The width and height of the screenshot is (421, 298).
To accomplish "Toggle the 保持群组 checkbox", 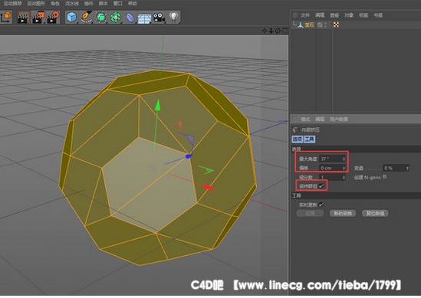I will tap(321, 186).
